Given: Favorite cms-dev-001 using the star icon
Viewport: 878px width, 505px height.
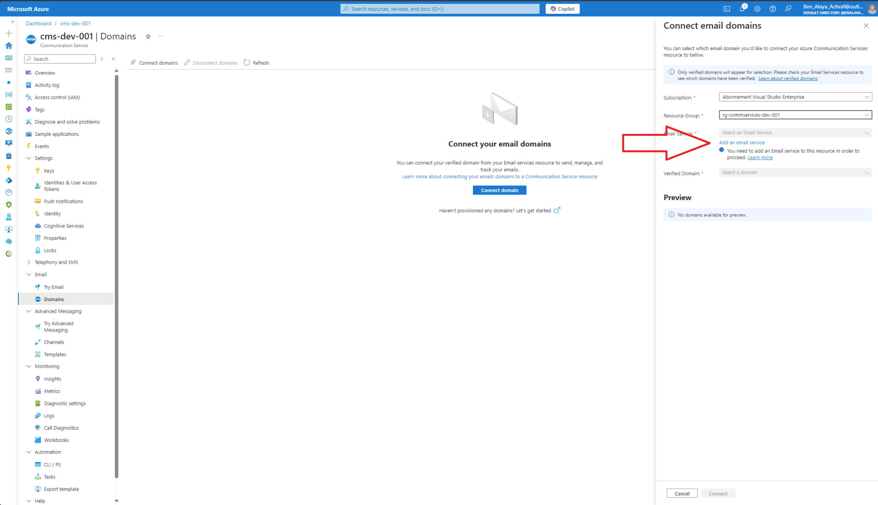Looking at the screenshot, I should click(x=148, y=36).
